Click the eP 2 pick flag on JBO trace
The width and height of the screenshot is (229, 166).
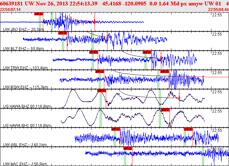coord(39,14)
